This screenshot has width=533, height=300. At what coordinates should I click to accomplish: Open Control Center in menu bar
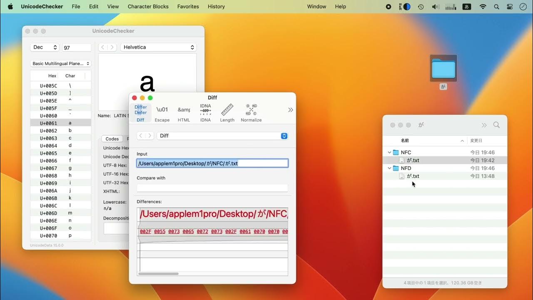pyautogui.click(x=510, y=7)
